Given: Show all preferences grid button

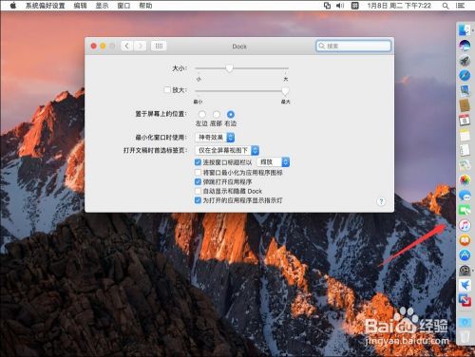Looking at the screenshot, I should tap(159, 46).
